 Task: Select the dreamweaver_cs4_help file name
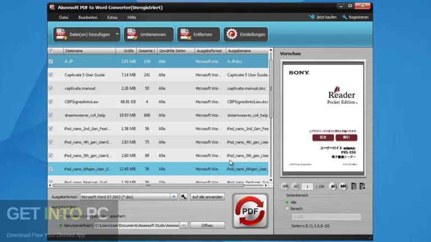(85, 115)
